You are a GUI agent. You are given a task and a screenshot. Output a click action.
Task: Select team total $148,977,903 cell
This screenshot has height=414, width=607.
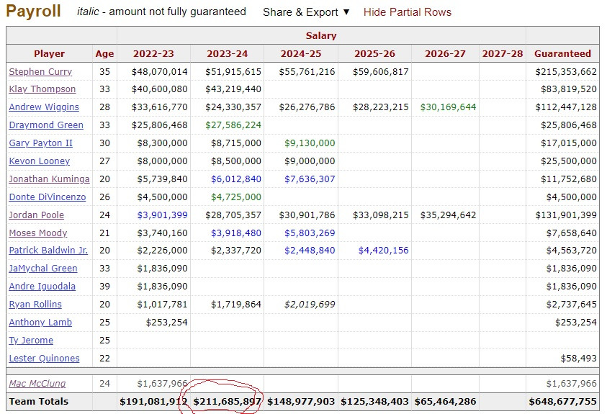click(x=301, y=402)
